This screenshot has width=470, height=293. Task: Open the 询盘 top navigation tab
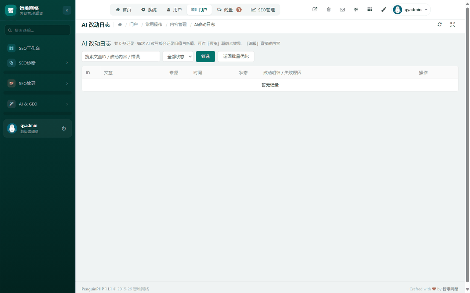point(229,10)
